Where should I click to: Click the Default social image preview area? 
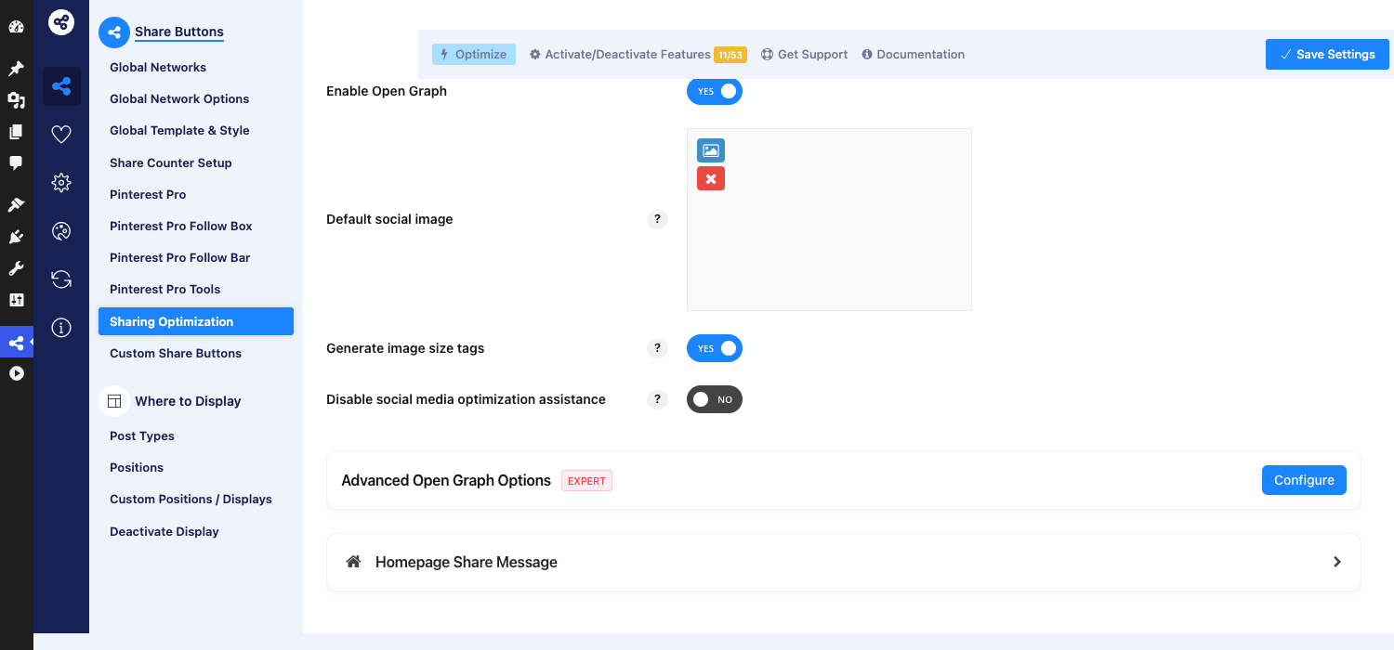coord(829,219)
